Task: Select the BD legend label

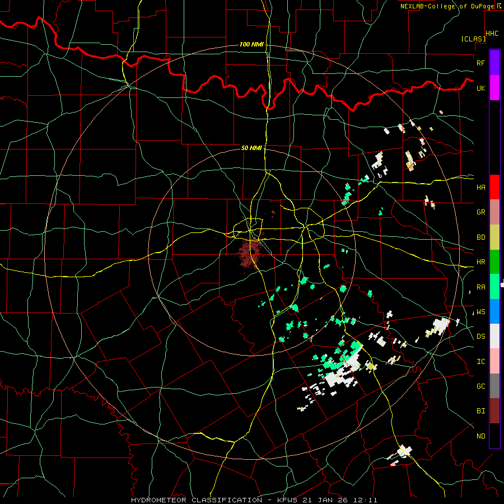Action: (x=480, y=237)
